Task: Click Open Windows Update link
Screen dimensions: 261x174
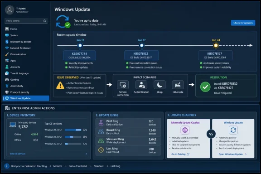Action: pos(231,154)
